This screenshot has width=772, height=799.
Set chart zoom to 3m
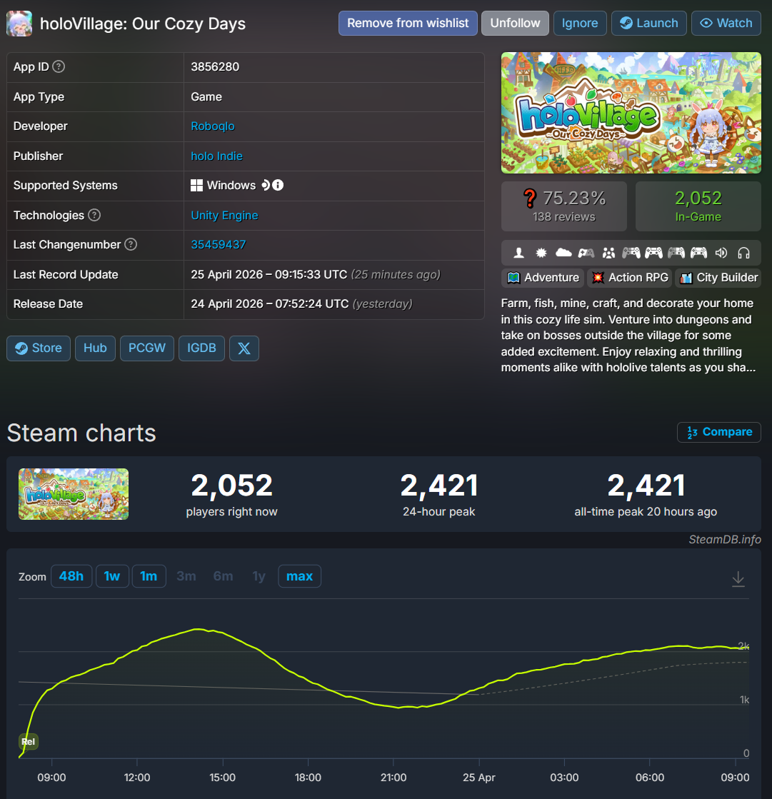pos(186,576)
